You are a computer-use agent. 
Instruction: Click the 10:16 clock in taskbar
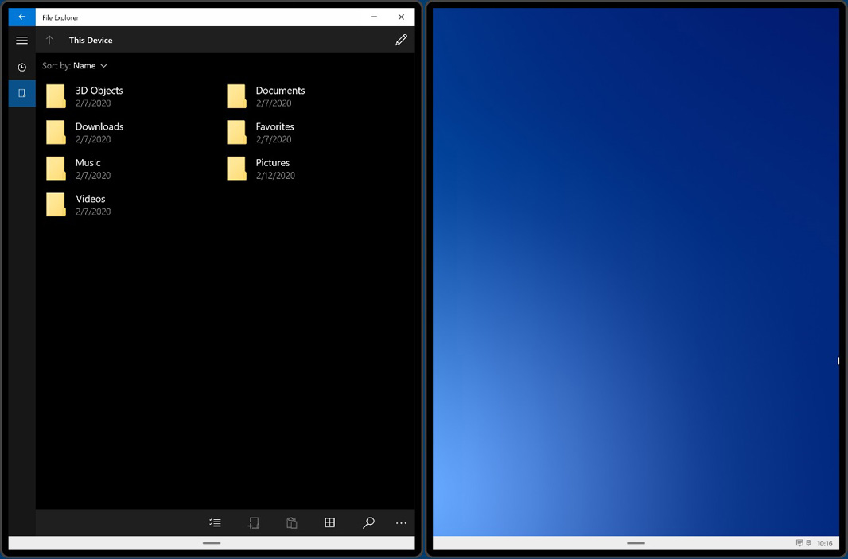[825, 544]
